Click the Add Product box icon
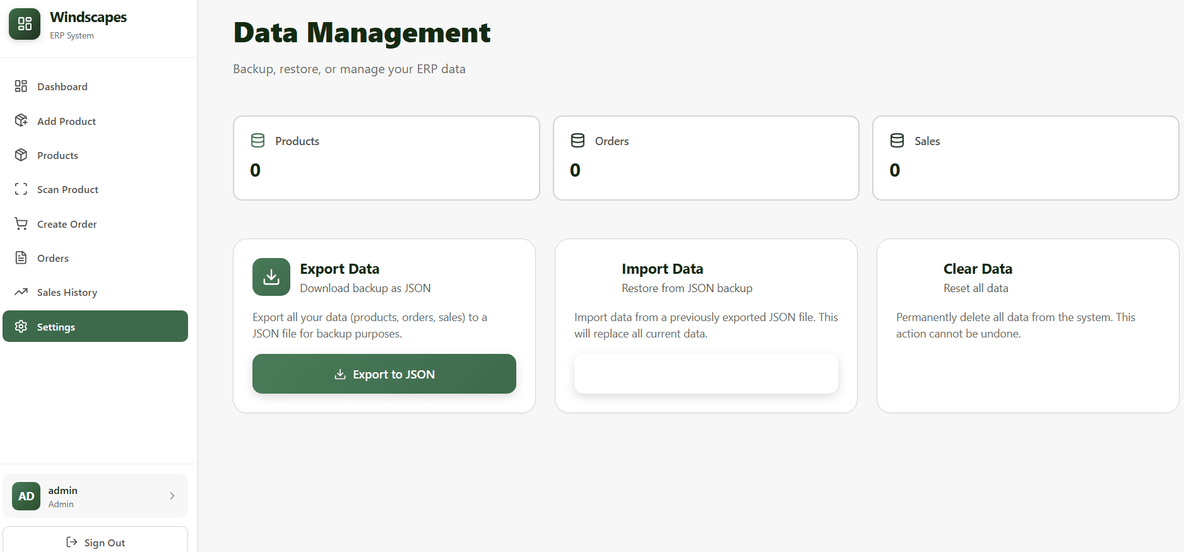Viewport: 1184px width, 552px height. point(21,120)
